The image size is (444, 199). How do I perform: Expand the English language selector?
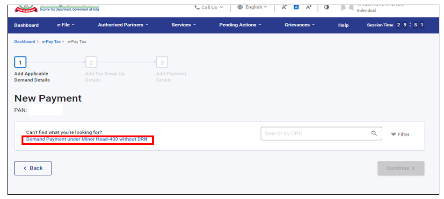pyautogui.click(x=252, y=7)
